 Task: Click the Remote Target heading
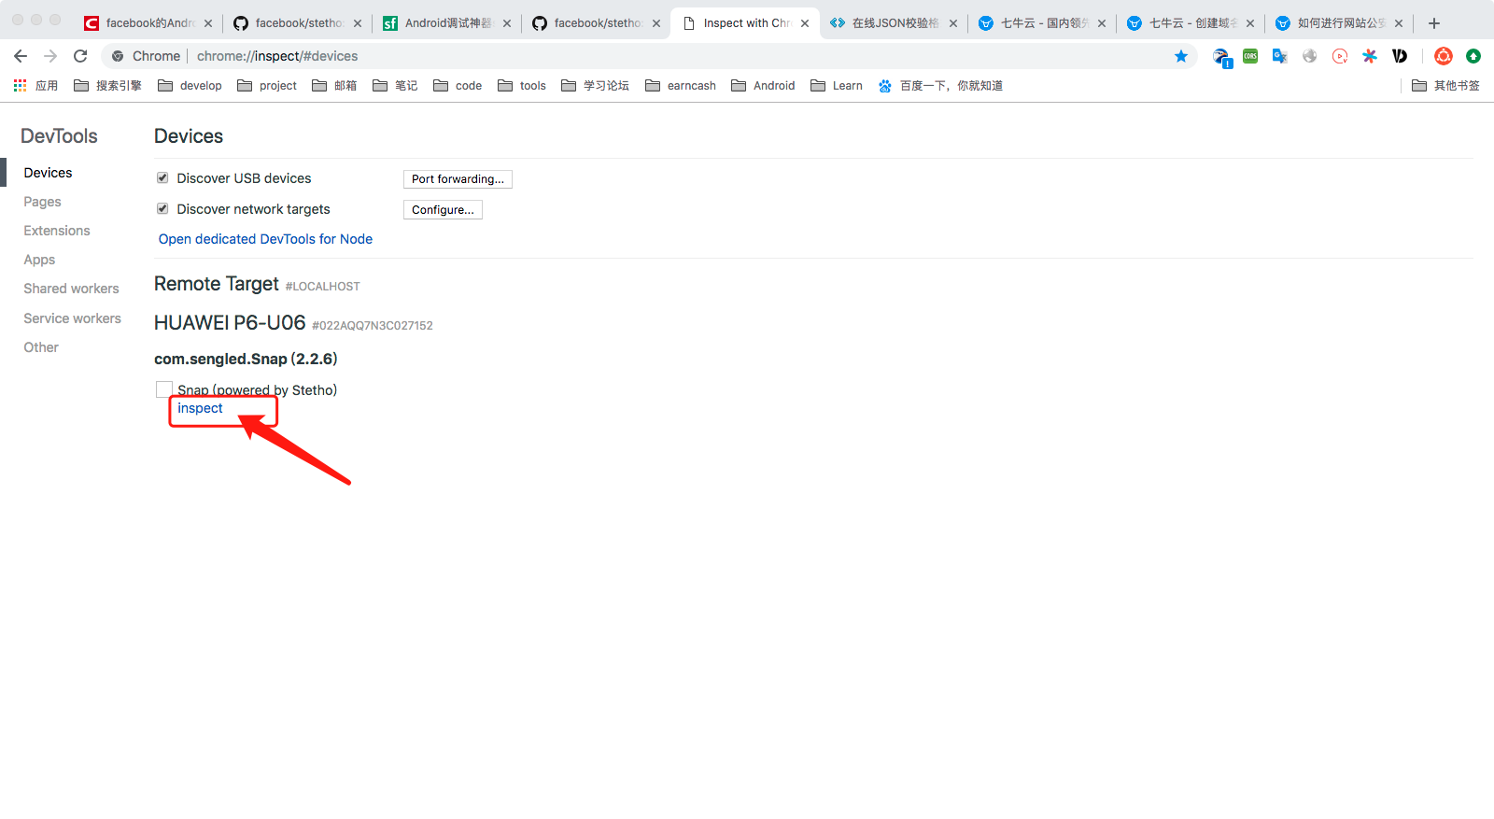click(217, 284)
